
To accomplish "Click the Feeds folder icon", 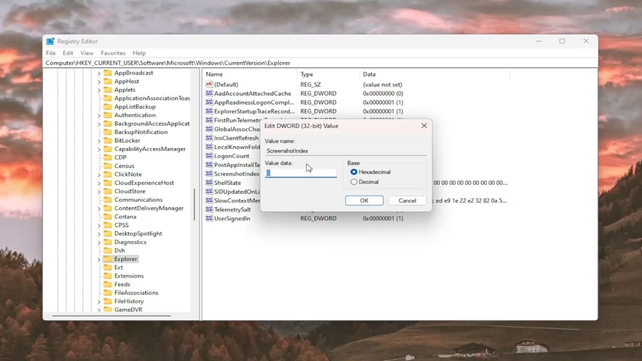I will 107,284.
